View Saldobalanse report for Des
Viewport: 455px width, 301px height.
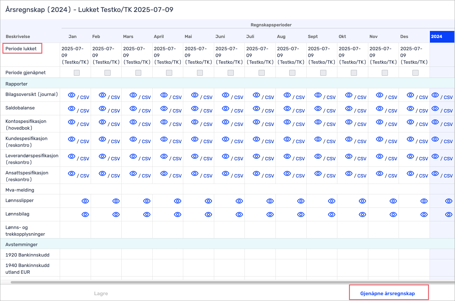click(410, 109)
